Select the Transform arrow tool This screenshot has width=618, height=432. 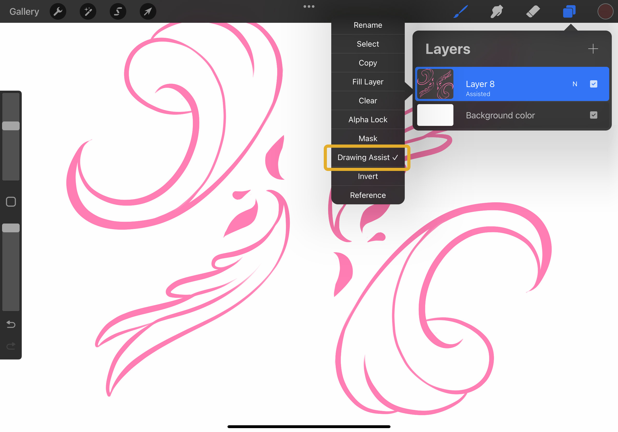148,12
